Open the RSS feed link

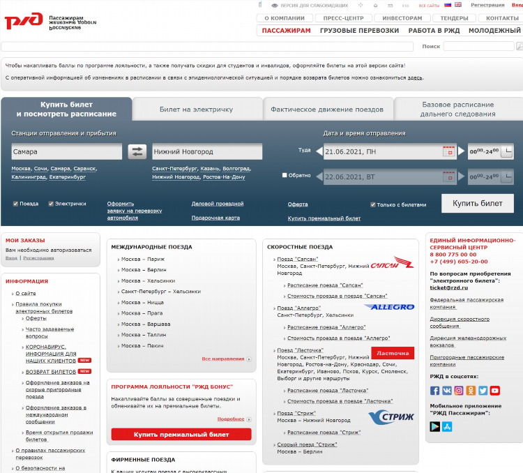[406, 6]
